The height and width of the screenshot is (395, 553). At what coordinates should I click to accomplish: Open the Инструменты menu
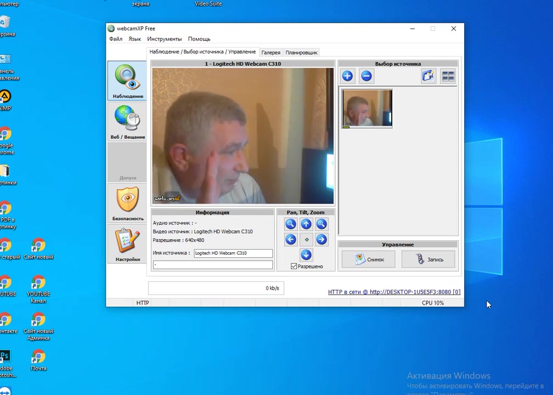tap(165, 39)
